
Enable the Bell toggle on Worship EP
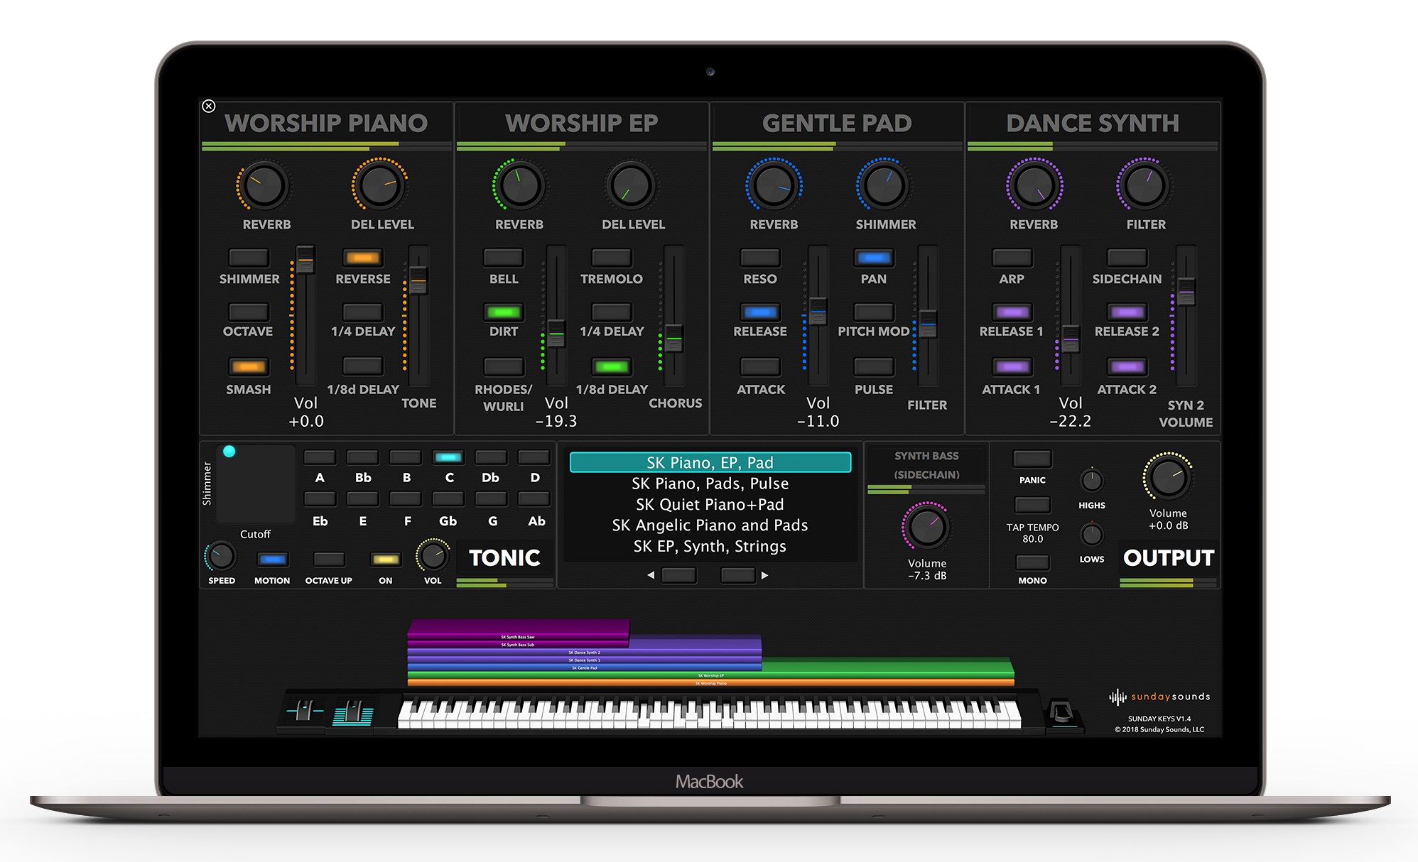503,257
